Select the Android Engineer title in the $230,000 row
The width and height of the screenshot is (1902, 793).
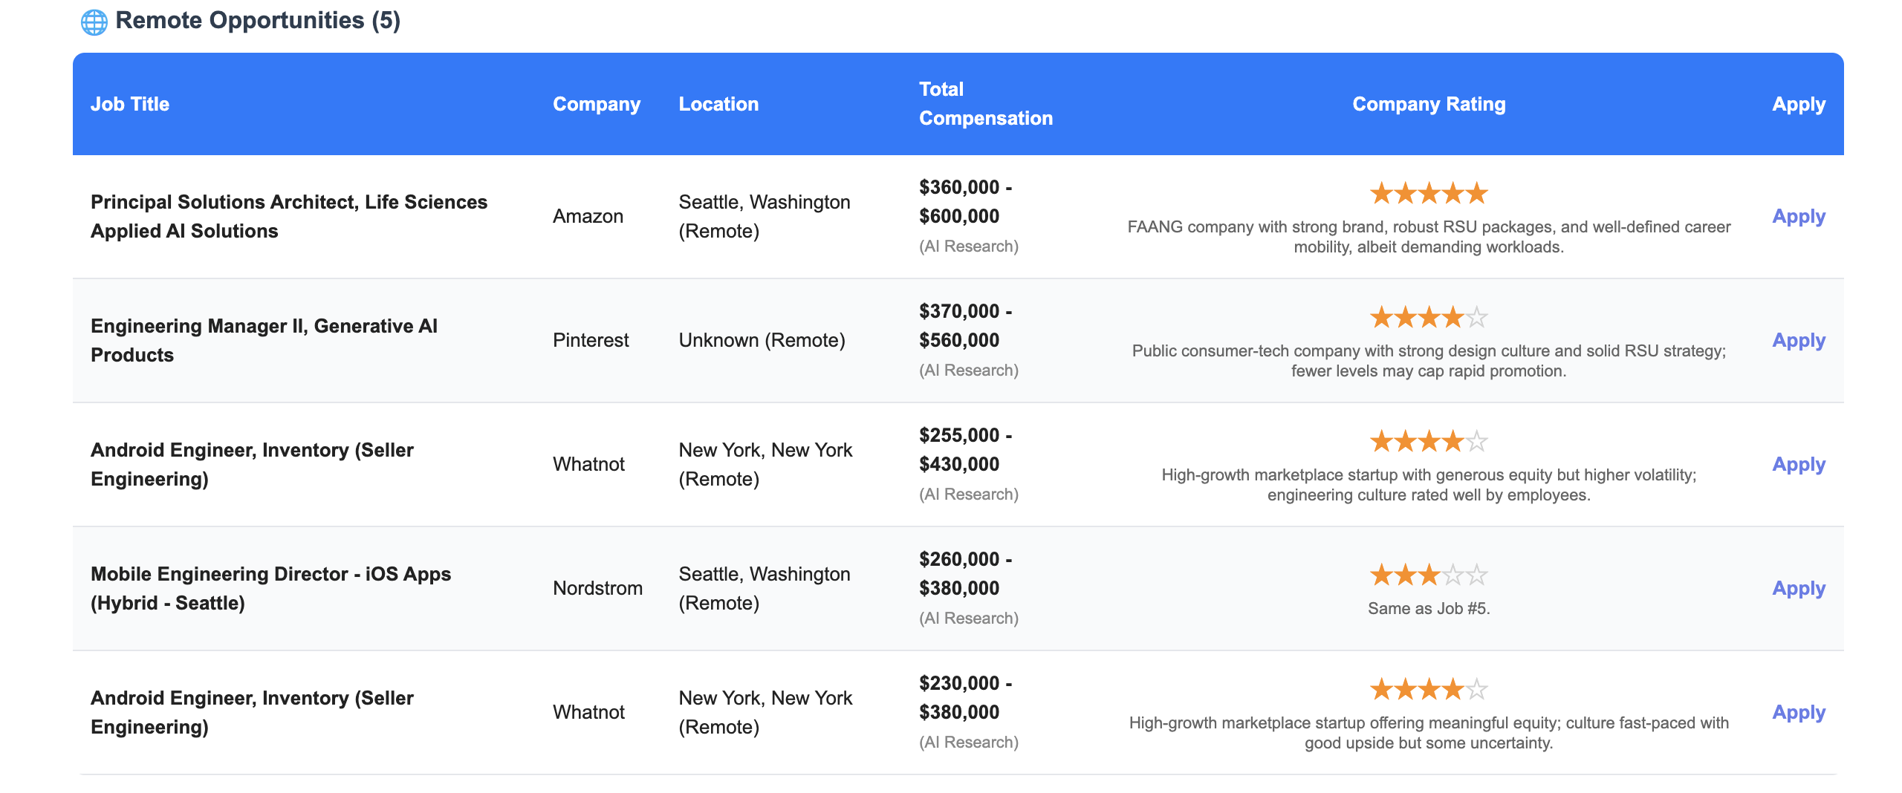(x=252, y=712)
